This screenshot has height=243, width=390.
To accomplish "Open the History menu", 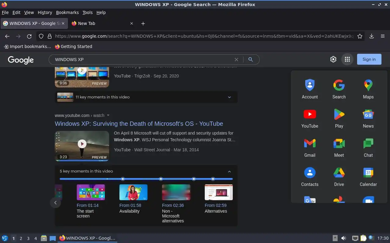I will point(45,12).
